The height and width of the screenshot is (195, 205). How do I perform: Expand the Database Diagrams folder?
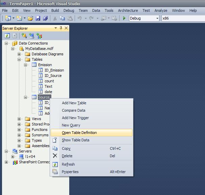(x=19, y=54)
